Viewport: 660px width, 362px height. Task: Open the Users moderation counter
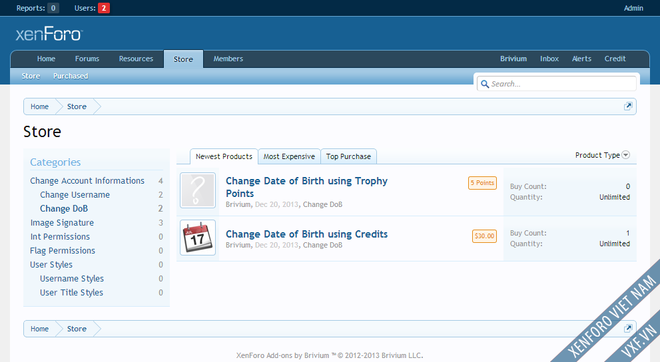[92, 8]
